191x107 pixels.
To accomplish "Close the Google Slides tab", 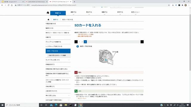I will 23,2.
